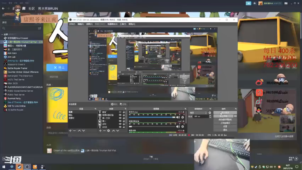
Task: Lock the 400杀 source
Action: 124,127
